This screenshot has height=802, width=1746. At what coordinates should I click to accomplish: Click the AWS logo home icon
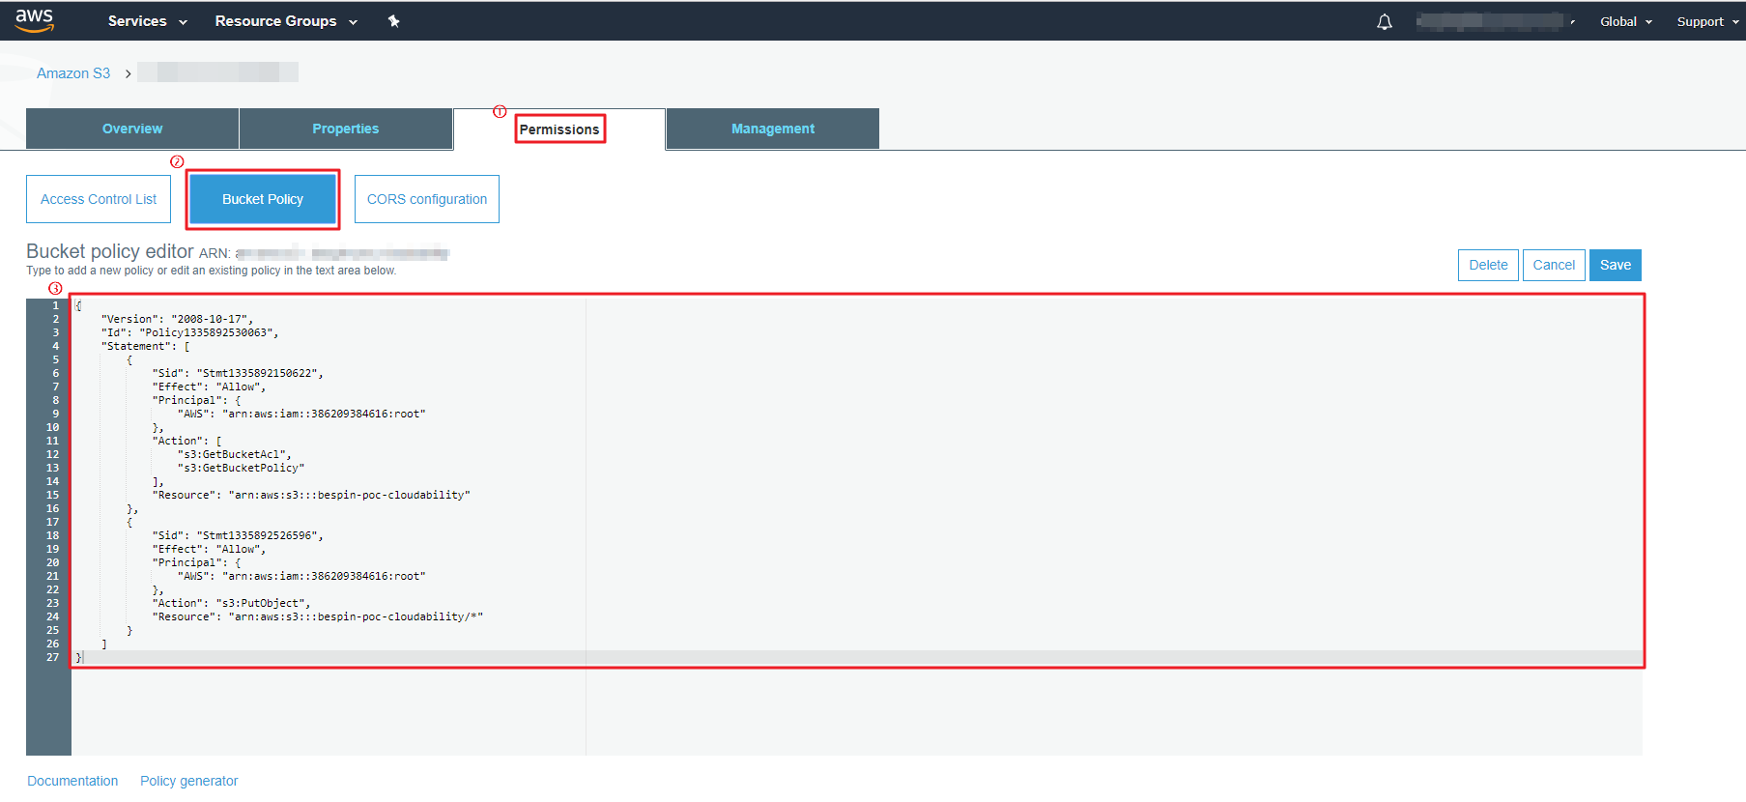[x=34, y=20]
